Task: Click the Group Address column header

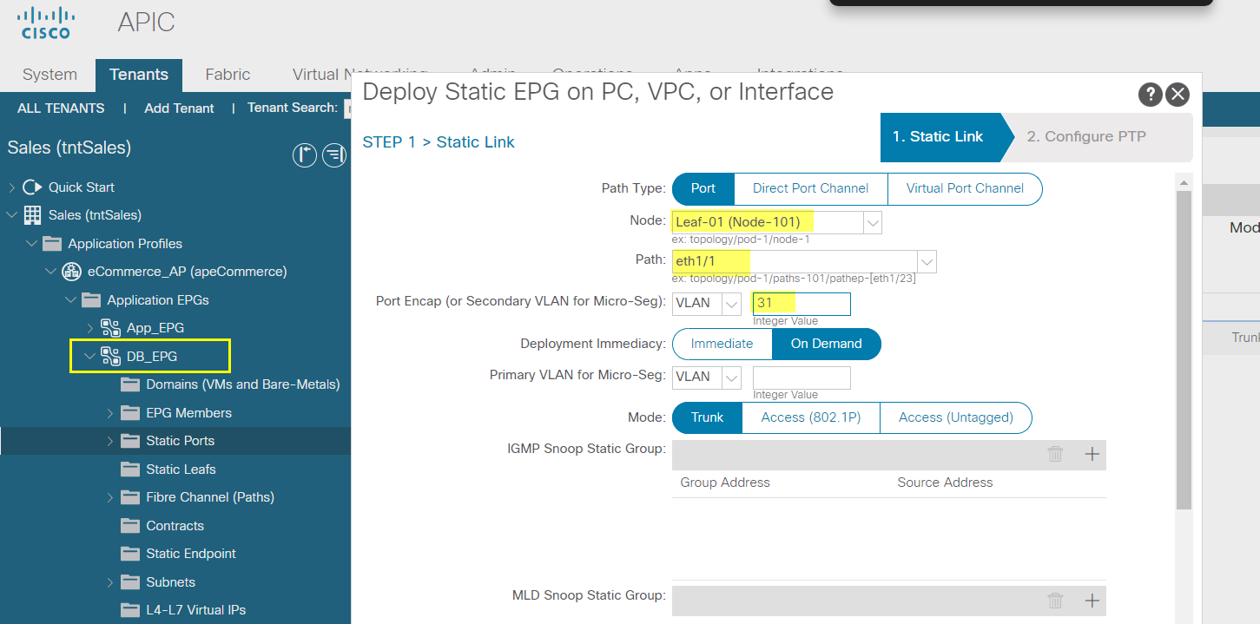Action: point(725,483)
